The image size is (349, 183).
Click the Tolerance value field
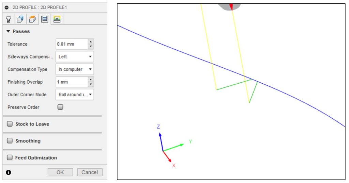click(72, 44)
